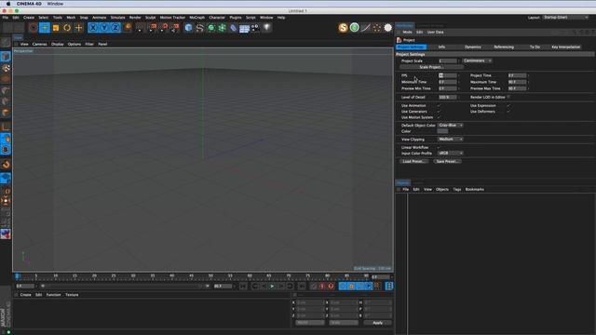Open the View Clipping Medium dropdown
Screen dimensions: 596x335
[x=451, y=139]
